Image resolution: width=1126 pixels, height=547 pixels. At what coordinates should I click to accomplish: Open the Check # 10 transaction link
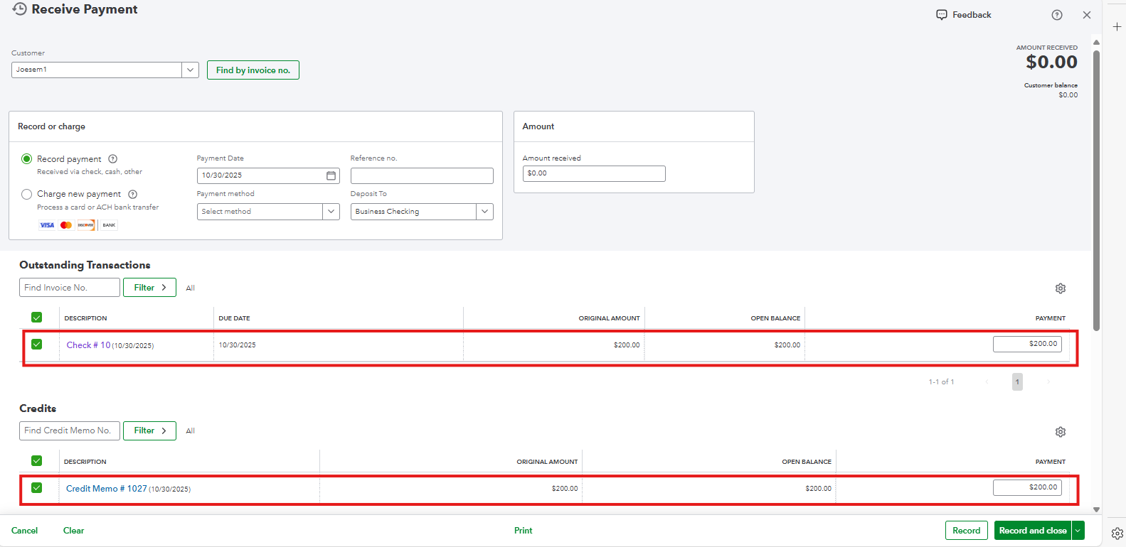click(x=88, y=345)
